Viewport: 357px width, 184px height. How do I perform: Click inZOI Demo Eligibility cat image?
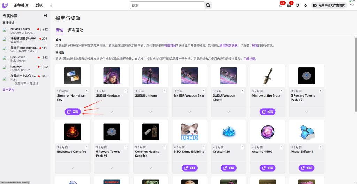tap(190, 132)
